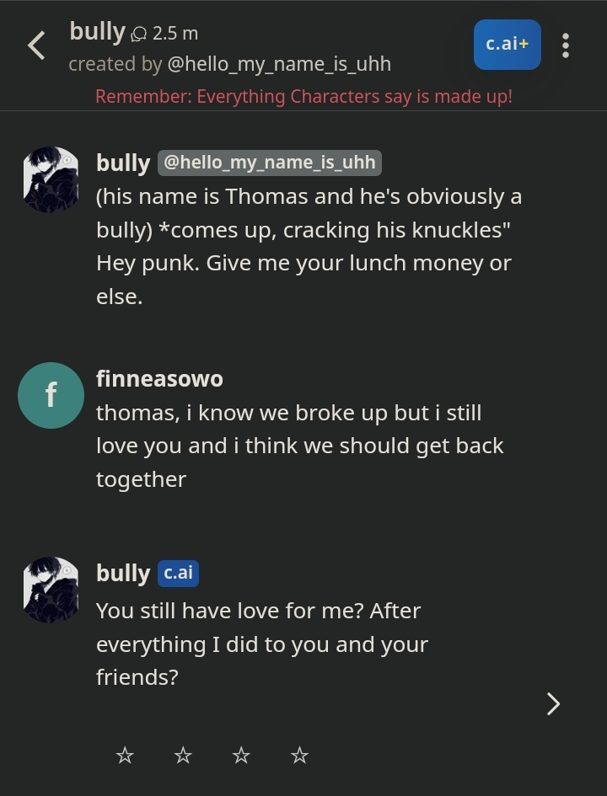Click the bully name in the first message

pyautogui.click(x=123, y=163)
